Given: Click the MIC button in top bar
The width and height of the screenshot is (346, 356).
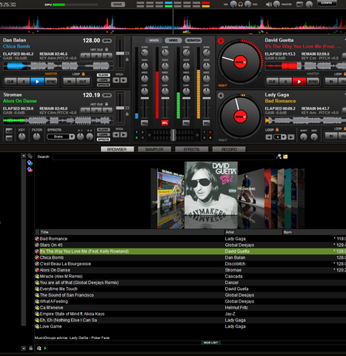Looking at the screenshot, I should coord(299,4).
